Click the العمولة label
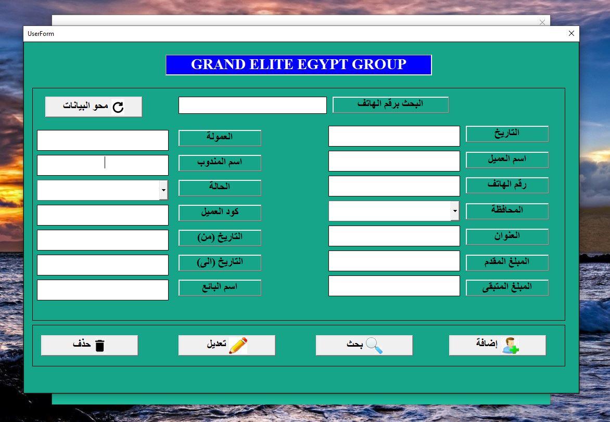610x422 pixels. 220,138
